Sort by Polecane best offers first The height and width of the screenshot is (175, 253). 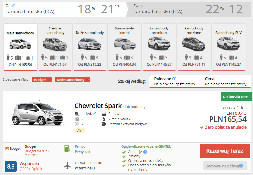pos(175,81)
